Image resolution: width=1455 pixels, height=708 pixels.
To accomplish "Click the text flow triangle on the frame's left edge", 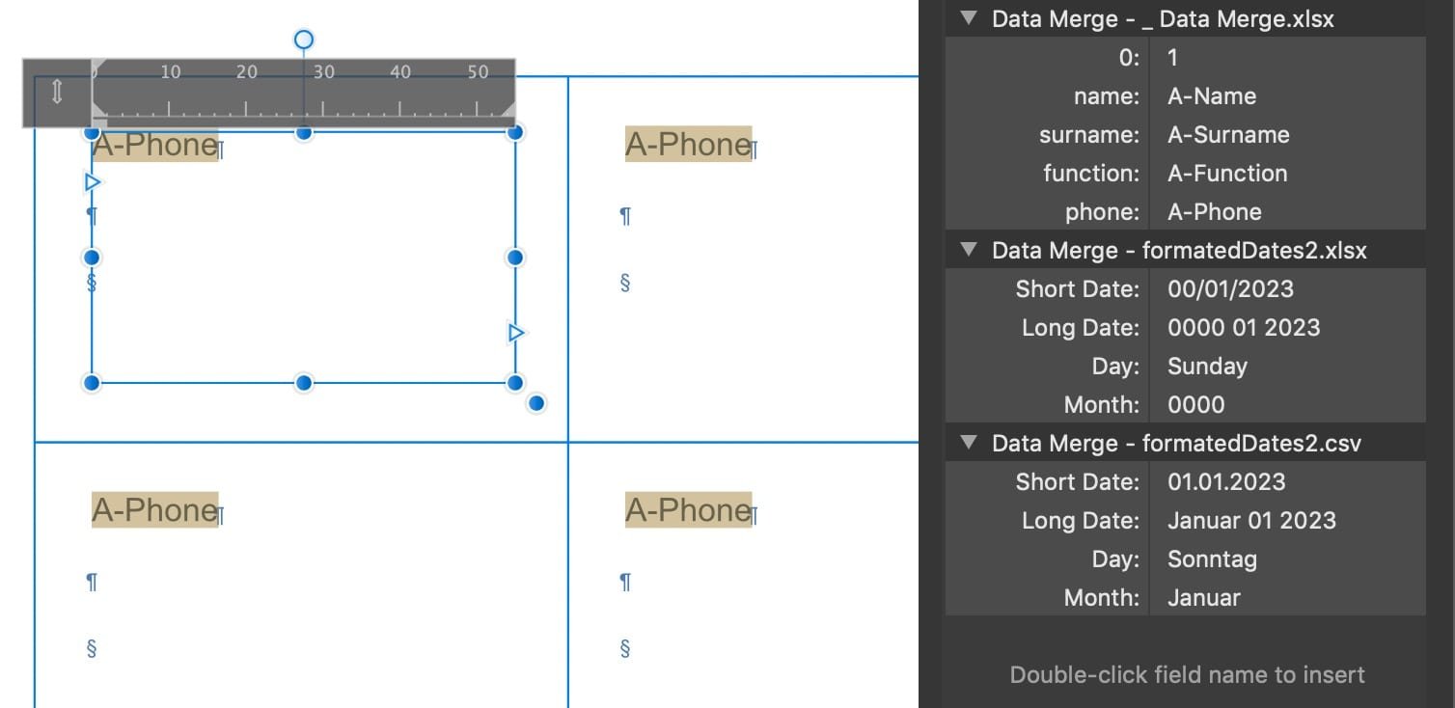I will 93,181.
